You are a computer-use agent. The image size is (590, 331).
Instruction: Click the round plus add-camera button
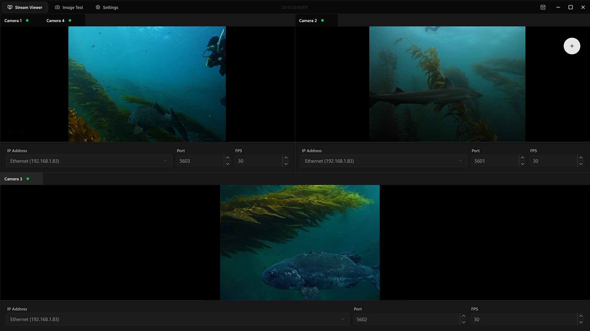point(572,46)
